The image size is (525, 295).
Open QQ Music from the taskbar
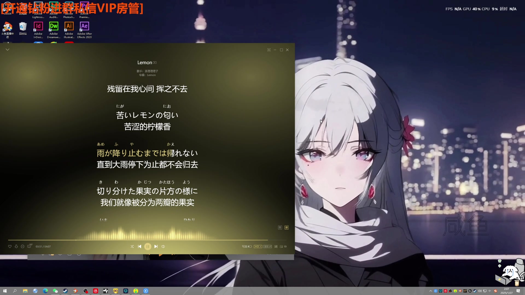coord(136,291)
